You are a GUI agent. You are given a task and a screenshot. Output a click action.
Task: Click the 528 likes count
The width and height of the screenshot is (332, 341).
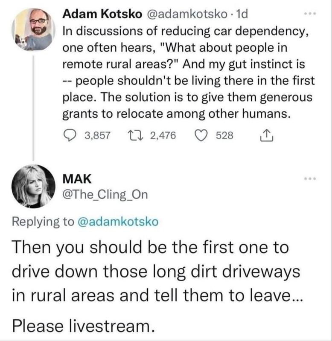pos(225,136)
